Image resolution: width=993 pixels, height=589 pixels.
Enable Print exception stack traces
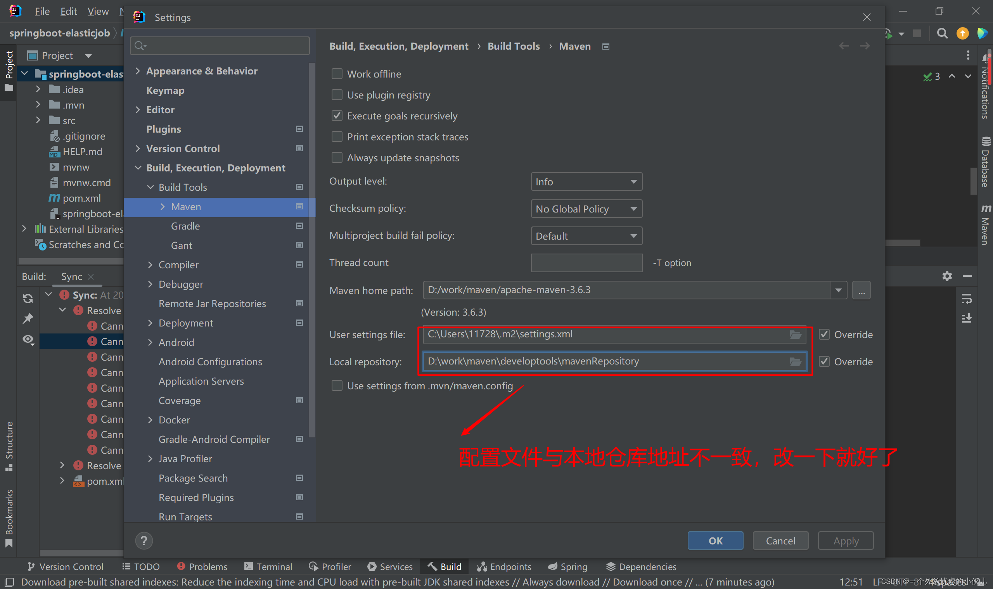click(x=337, y=137)
